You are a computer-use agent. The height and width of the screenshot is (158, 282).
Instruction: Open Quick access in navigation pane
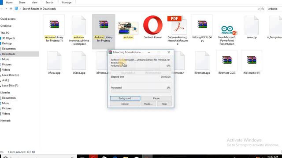click(8, 19)
